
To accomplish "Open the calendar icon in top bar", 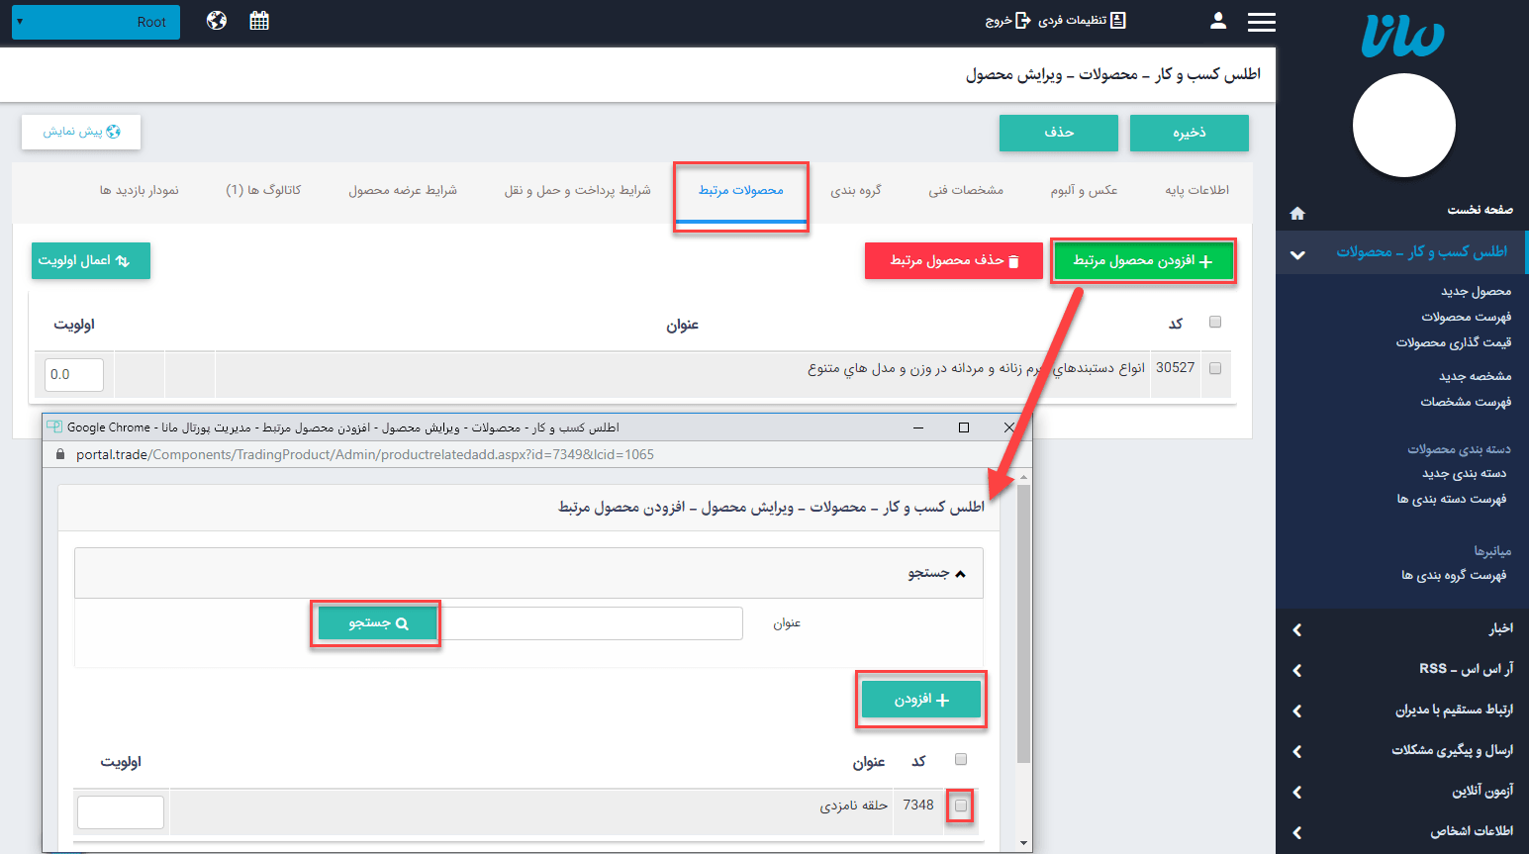I will coord(259,20).
